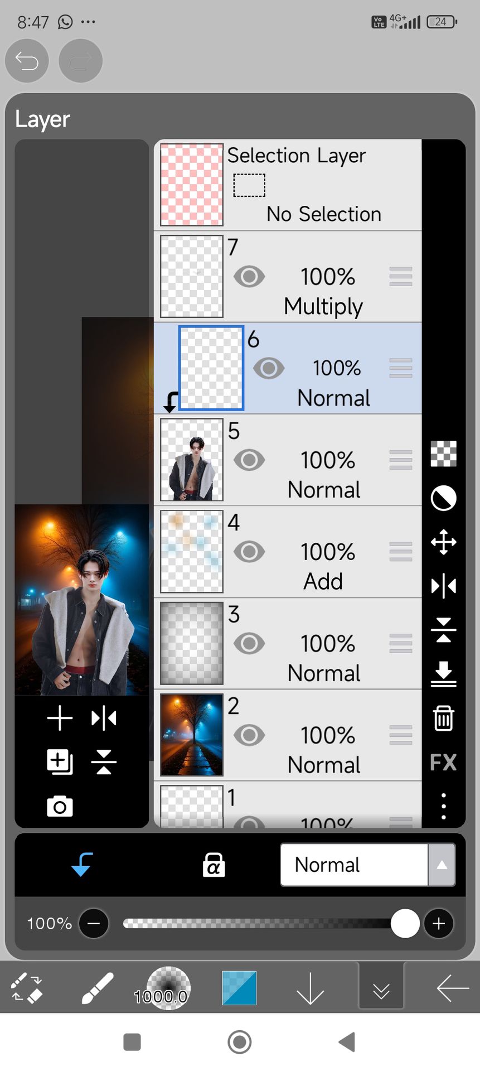Increase opacity with plus button

[x=439, y=923]
